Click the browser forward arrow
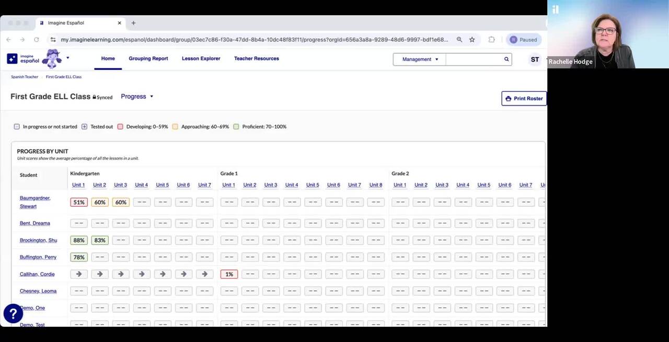The image size is (669, 342). (22, 40)
